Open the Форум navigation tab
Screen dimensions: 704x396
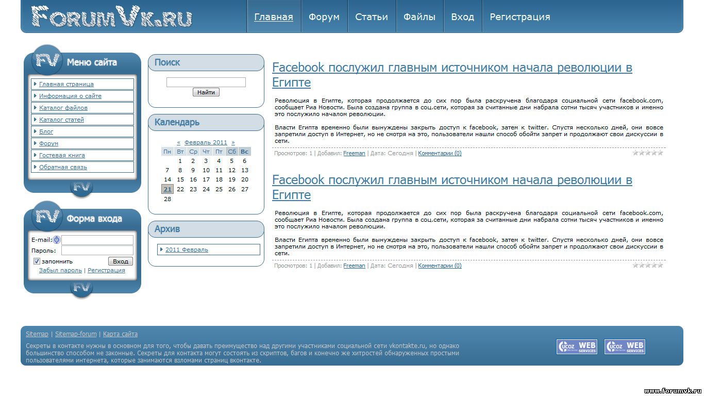[324, 16]
